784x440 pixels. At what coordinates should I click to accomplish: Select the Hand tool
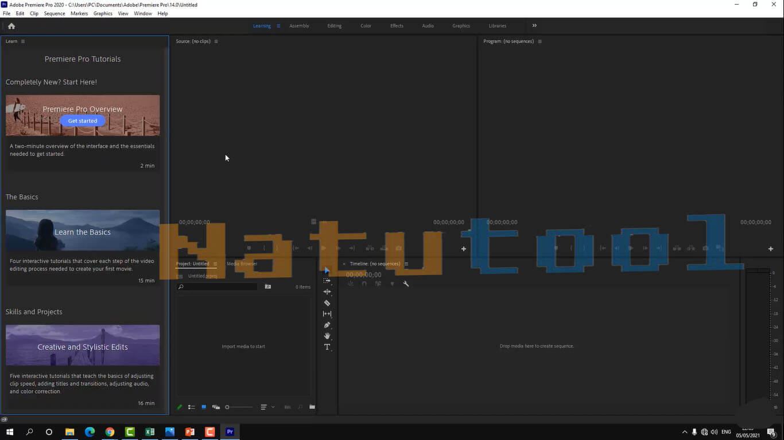tap(327, 336)
